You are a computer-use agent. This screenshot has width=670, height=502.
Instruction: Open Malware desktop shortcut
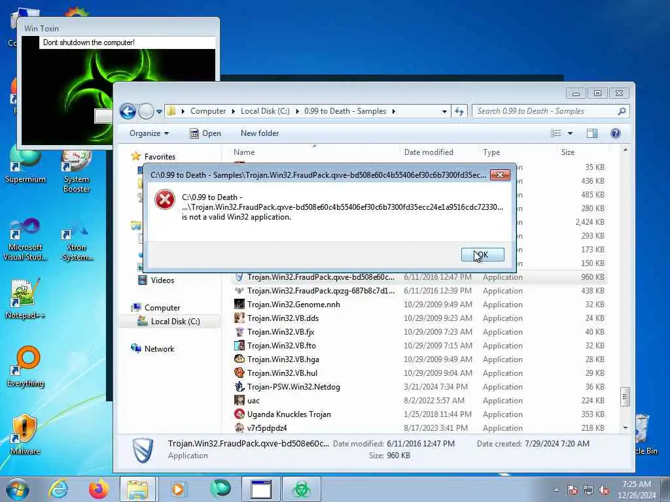(26, 434)
